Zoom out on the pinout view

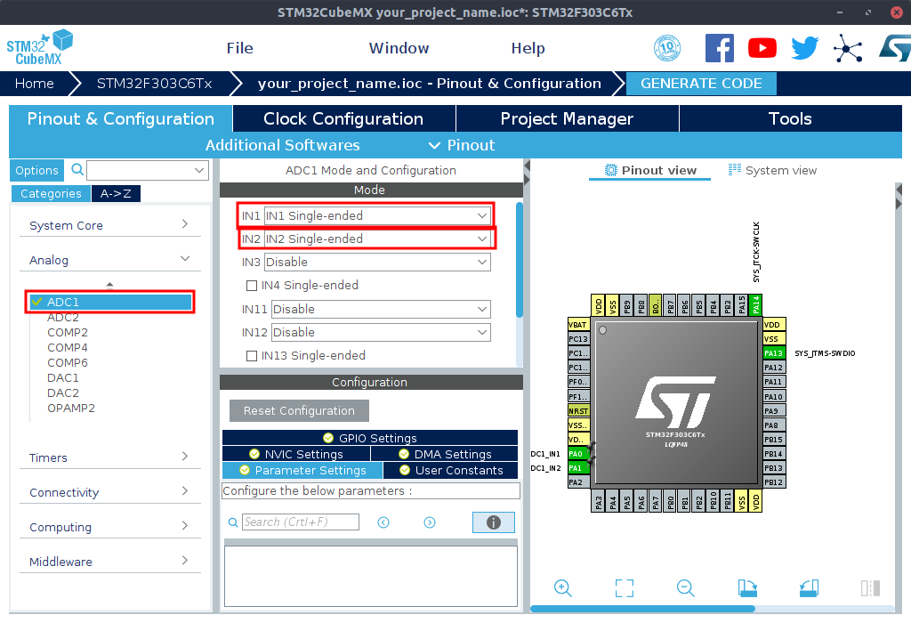pyautogui.click(x=686, y=588)
